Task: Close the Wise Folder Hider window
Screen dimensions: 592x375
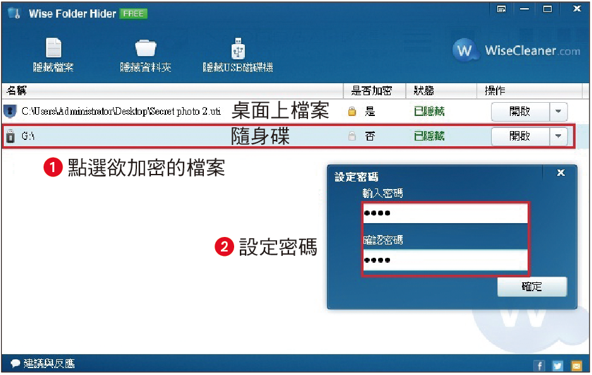Action: (577, 9)
